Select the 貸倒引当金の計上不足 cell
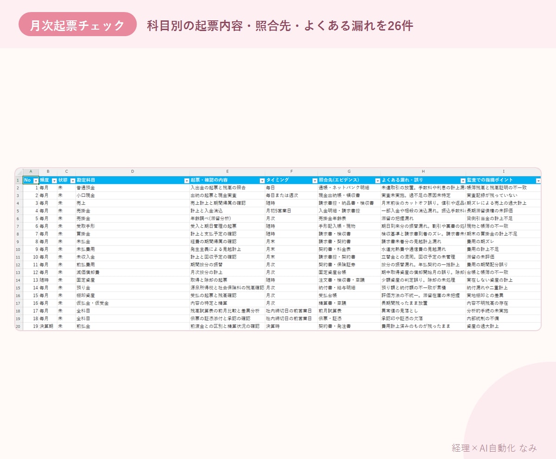Viewport: 556px width, 459px height. [504, 218]
